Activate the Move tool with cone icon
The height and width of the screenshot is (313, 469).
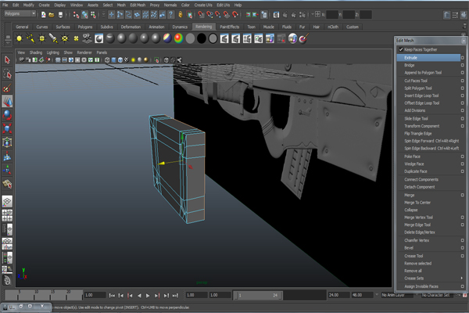click(7, 102)
